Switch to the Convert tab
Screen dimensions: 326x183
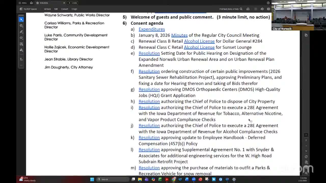tap(64, 9)
